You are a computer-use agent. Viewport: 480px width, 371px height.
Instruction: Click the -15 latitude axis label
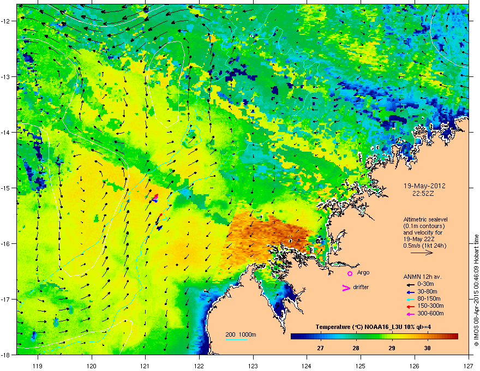tap(6, 188)
